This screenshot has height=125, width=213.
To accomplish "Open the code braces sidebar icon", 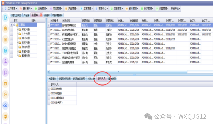I will [5, 18].
